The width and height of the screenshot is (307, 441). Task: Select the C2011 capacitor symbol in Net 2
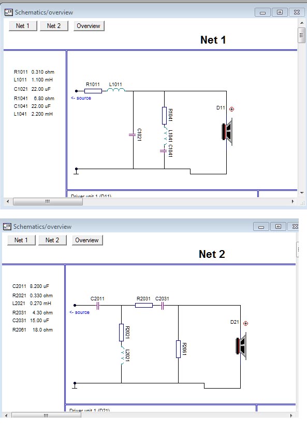pyautogui.click(x=98, y=306)
